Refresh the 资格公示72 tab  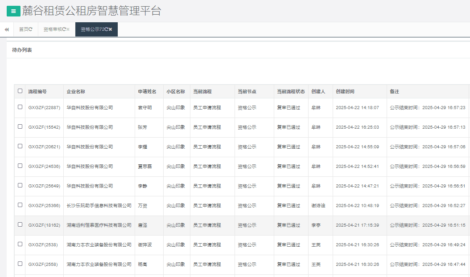pyautogui.click(x=107, y=29)
